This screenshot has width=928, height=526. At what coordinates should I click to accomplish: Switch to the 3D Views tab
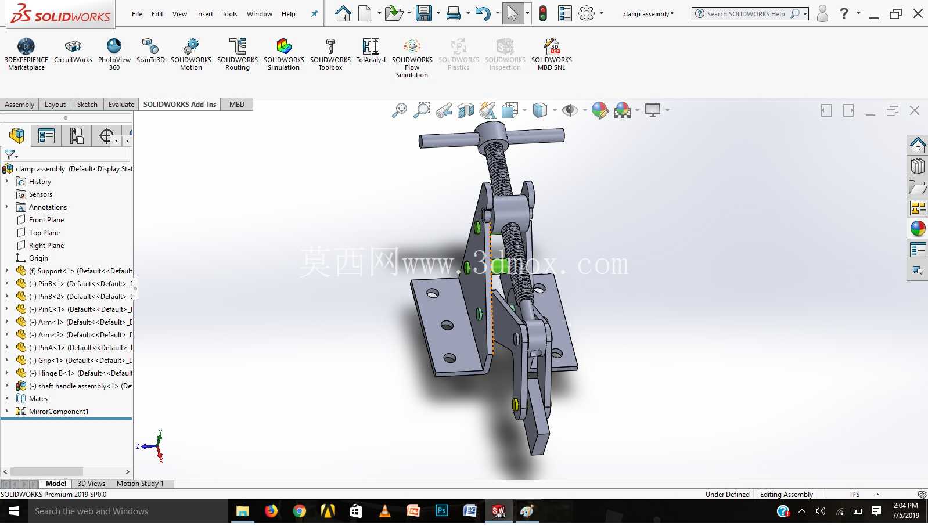click(91, 484)
